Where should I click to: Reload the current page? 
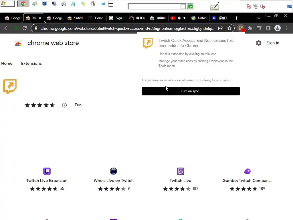point(25,28)
